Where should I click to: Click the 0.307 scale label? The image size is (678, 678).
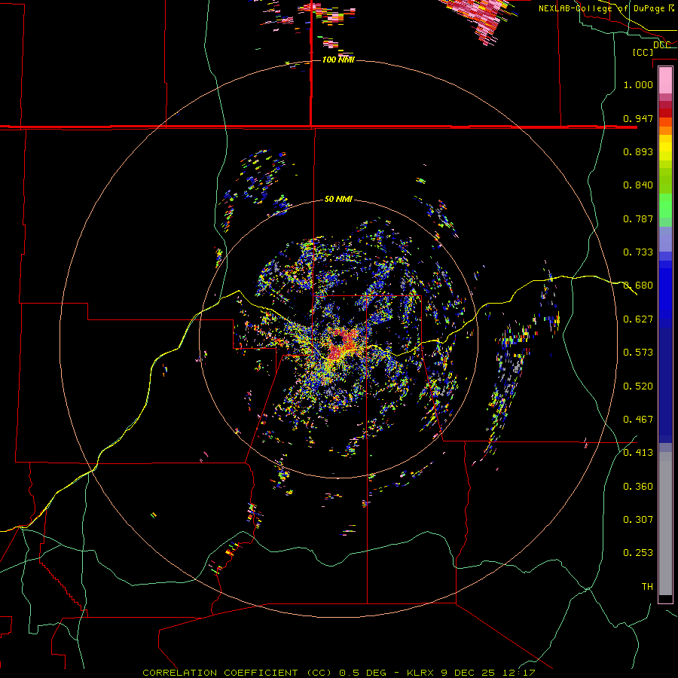[638, 520]
